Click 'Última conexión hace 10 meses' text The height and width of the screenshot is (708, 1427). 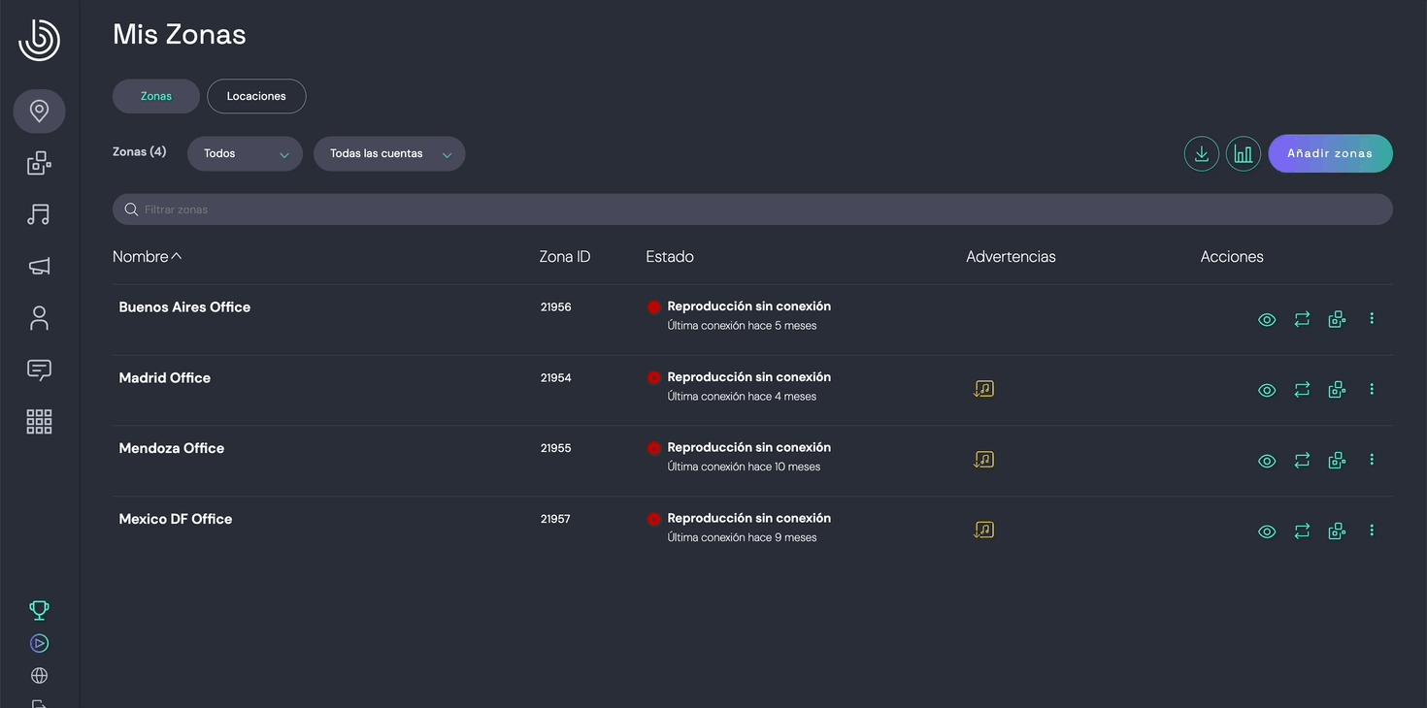(x=744, y=467)
